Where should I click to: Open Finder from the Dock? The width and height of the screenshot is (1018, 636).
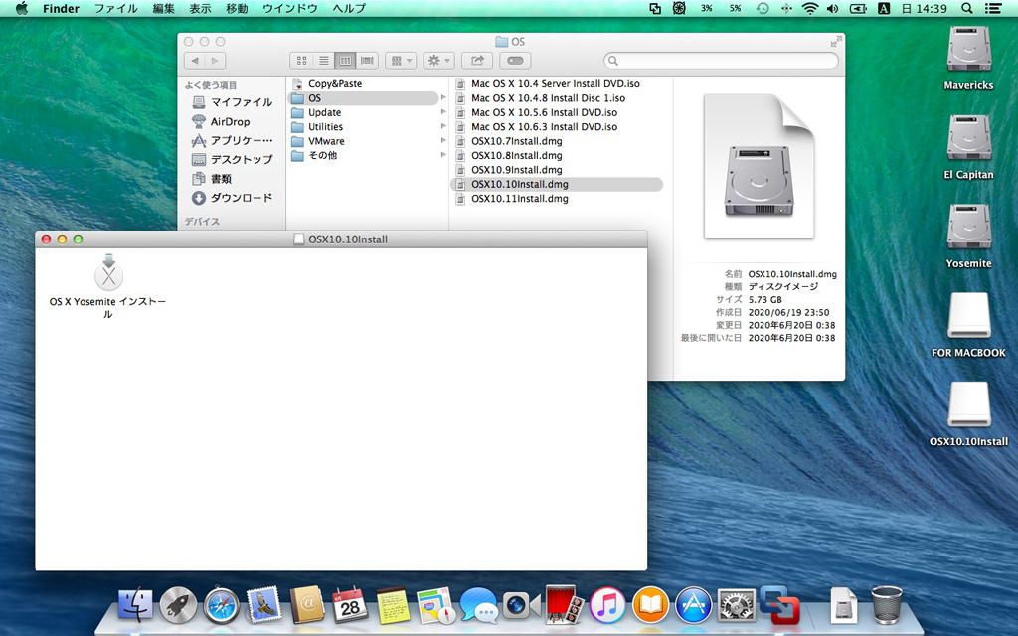[x=135, y=605]
